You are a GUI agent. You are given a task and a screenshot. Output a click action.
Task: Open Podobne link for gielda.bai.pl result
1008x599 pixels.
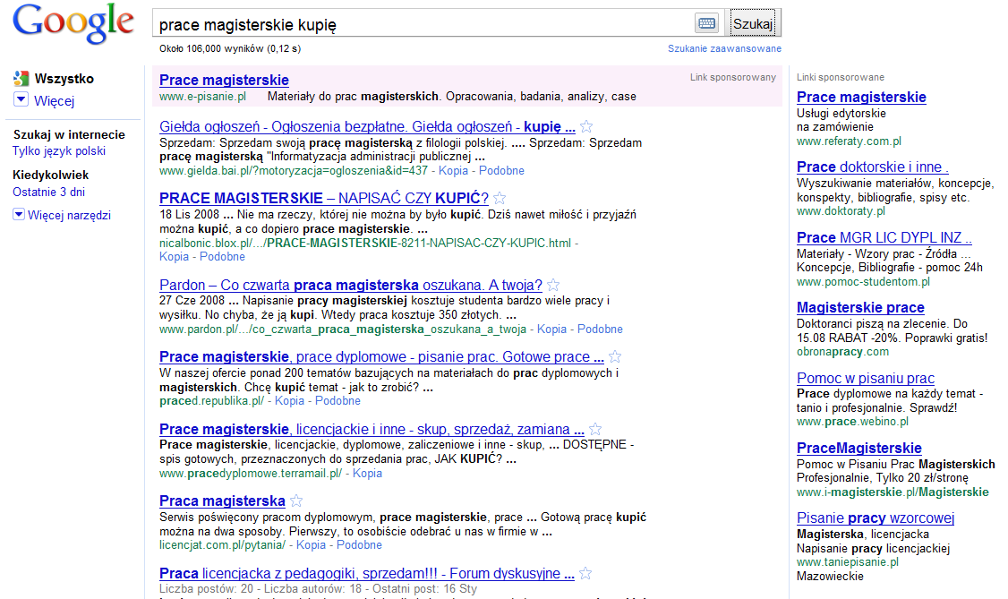(x=501, y=171)
